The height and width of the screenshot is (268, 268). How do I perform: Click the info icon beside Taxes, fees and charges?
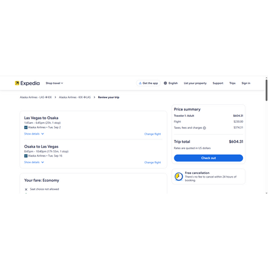(204, 128)
